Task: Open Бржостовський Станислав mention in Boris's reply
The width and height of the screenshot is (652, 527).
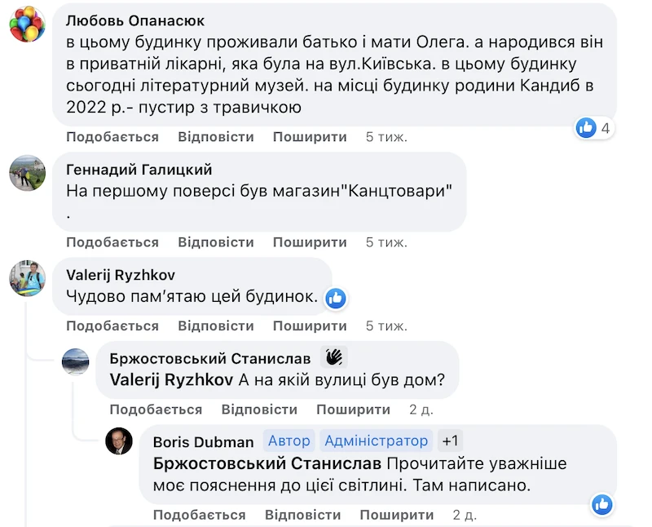Action: (267, 464)
